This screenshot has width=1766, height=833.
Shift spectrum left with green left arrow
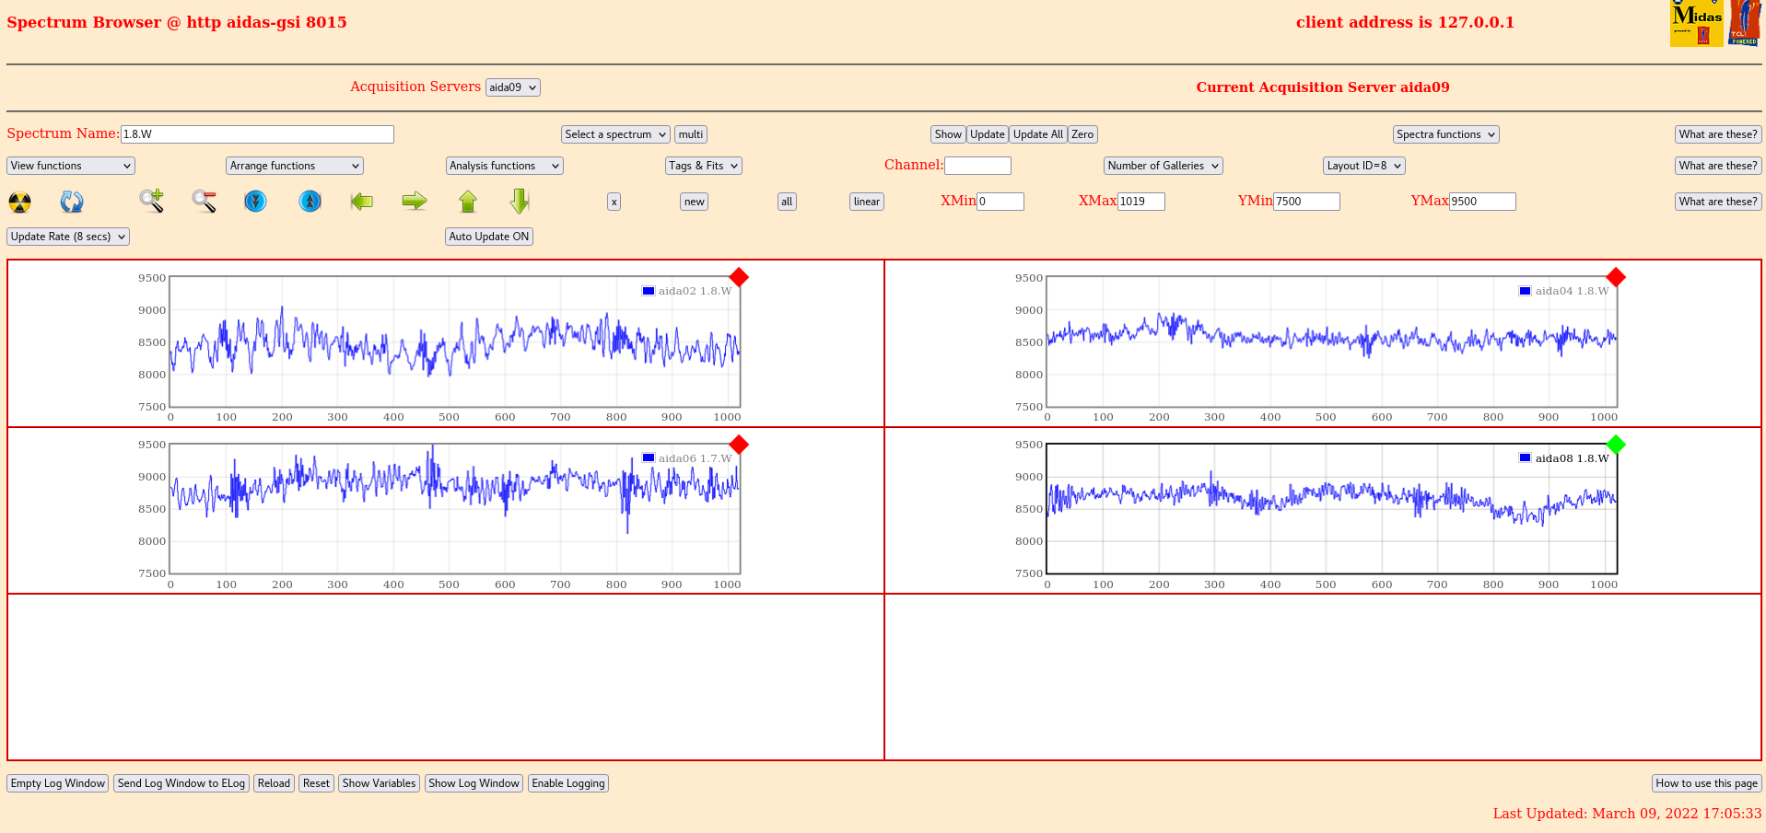point(362,201)
